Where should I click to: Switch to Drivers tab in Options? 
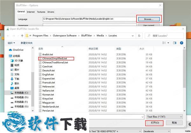(51, 12)
